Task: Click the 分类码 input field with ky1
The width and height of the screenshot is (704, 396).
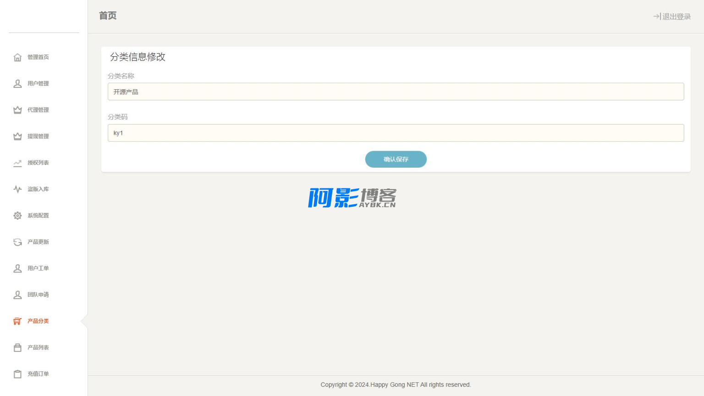Action: point(396,133)
